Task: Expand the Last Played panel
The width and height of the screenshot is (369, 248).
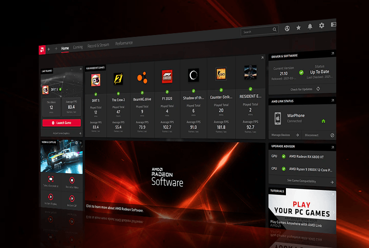Action: pyautogui.click(x=81, y=69)
